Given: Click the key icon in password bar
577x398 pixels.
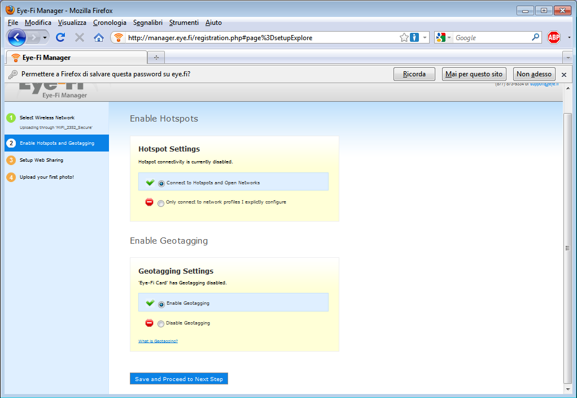Looking at the screenshot, I should pos(13,75).
